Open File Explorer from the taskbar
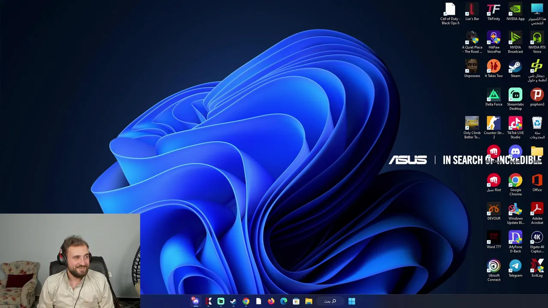 tap(309, 301)
